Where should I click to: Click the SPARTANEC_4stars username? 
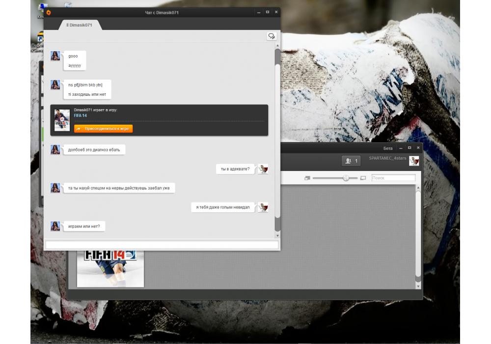pos(387,158)
